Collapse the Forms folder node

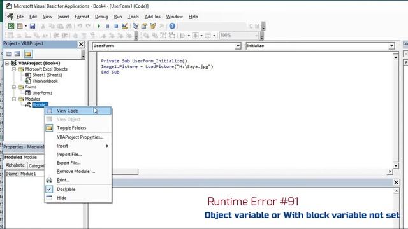[14, 87]
